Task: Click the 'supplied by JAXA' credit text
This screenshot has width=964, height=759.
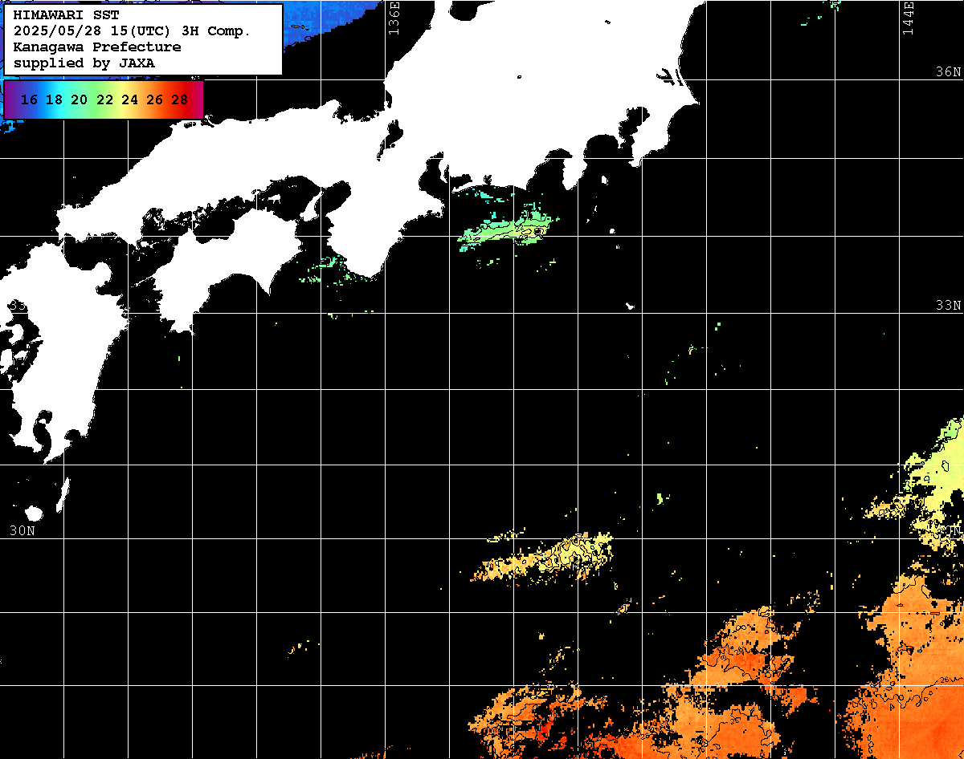Action: 84,62
